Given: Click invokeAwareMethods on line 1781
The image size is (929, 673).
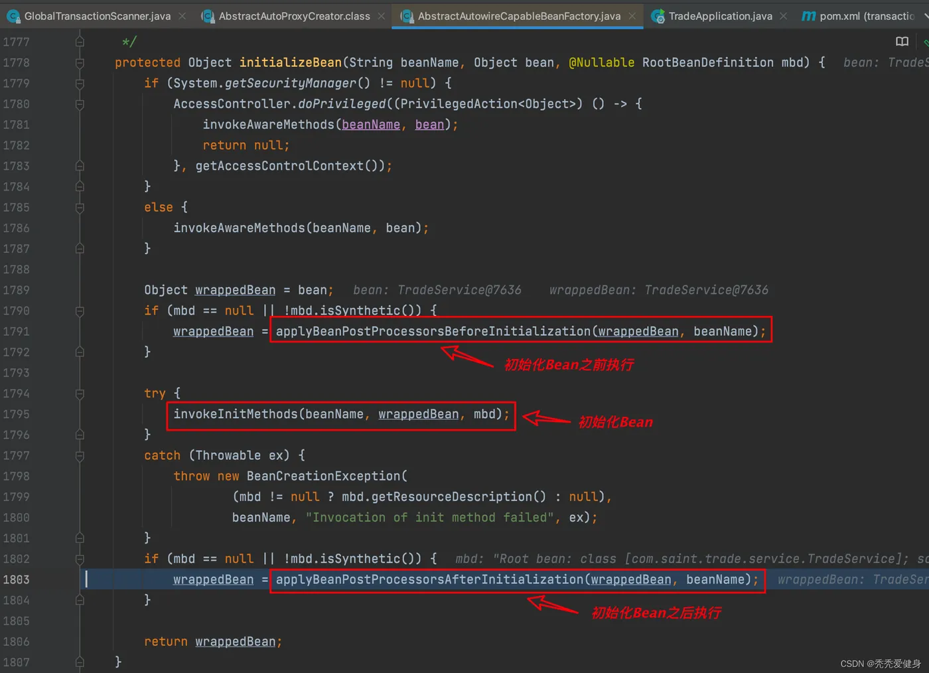Looking at the screenshot, I should tap(268, 124).
